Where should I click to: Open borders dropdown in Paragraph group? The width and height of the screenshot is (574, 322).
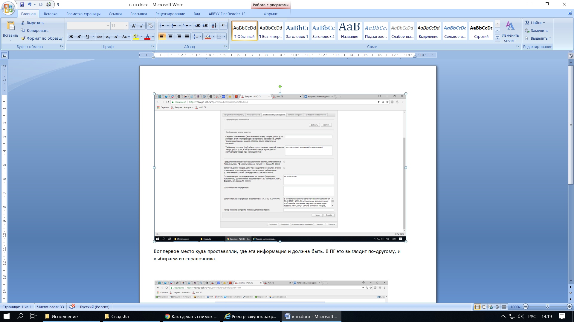click(225, 36)
